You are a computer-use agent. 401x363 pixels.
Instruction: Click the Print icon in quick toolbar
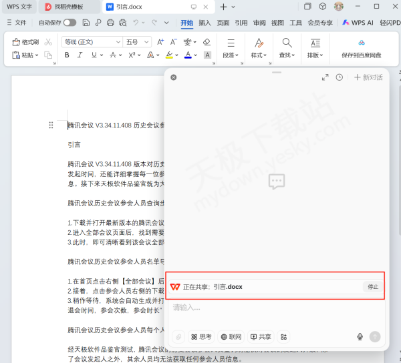pos(110,23)
